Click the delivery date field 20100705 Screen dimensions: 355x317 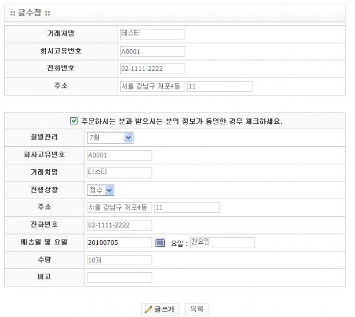(119, 243)
